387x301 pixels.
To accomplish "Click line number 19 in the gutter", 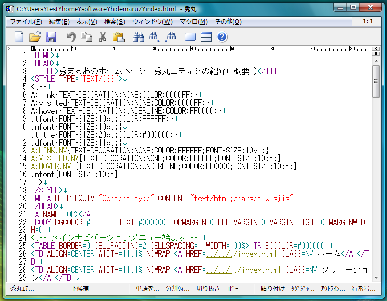I will (23, 198).
